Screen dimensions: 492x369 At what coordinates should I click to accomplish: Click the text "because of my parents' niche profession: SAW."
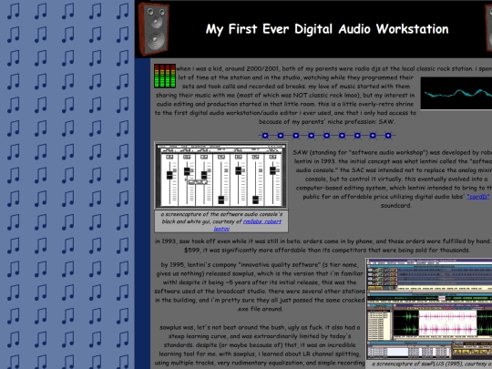(327, 121)
